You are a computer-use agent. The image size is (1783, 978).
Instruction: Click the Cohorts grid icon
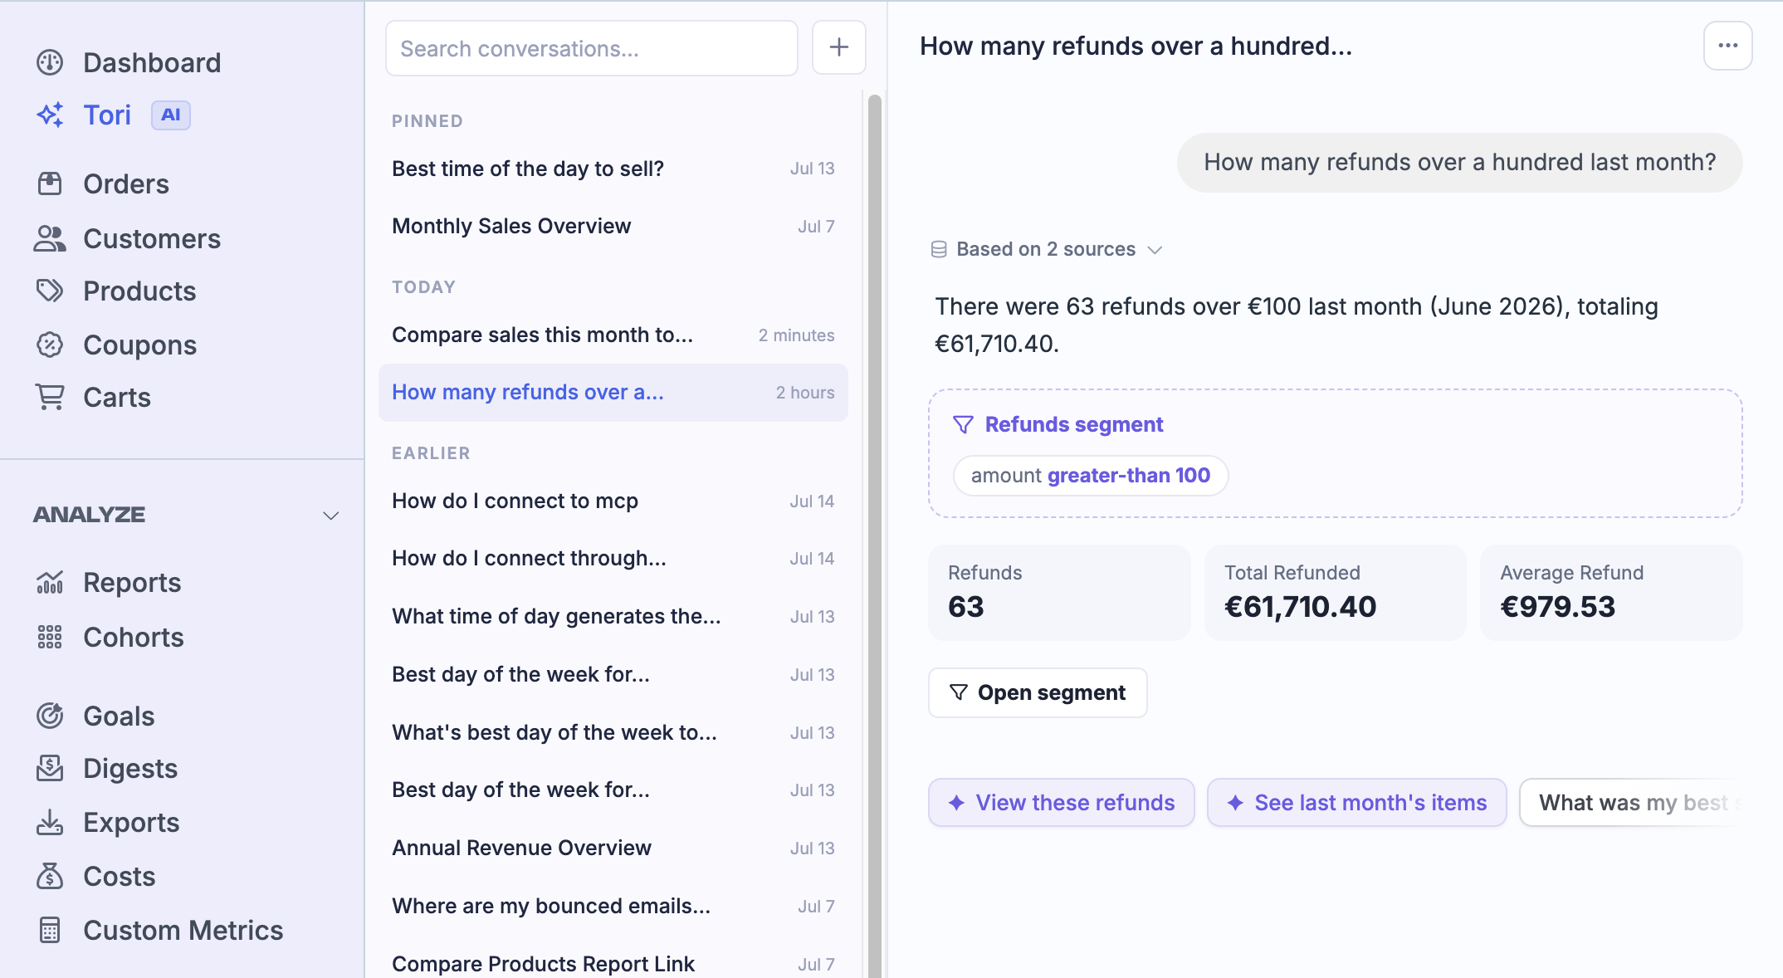click(50, 637)
